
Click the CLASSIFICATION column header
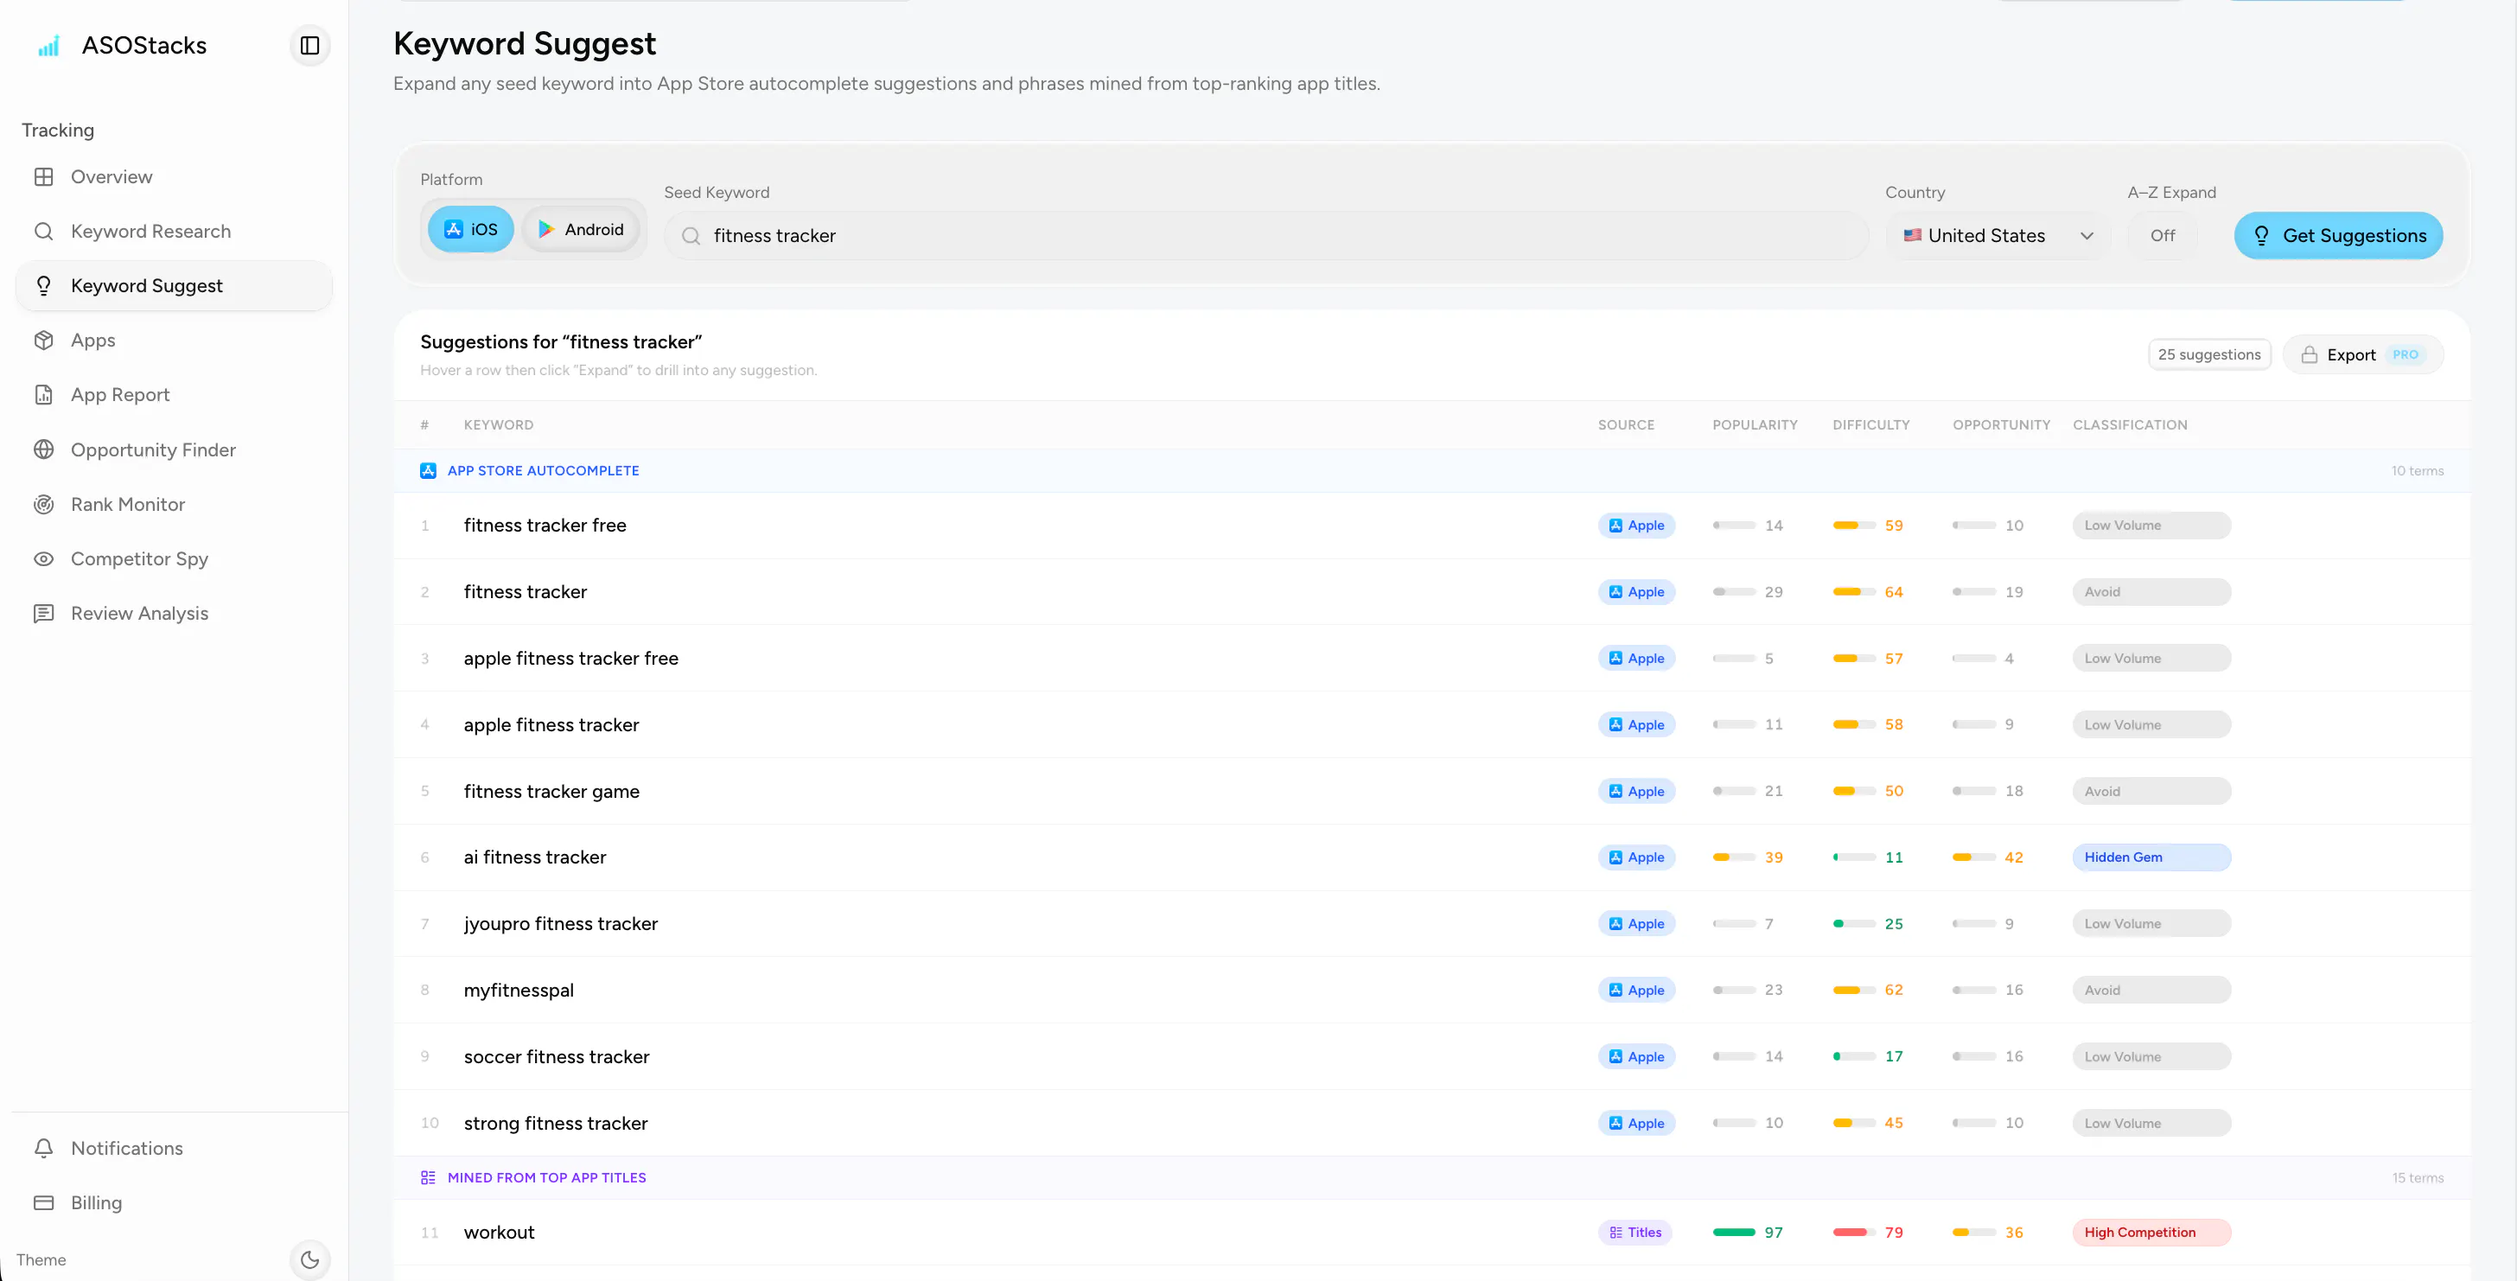(x=2130, y=425)
